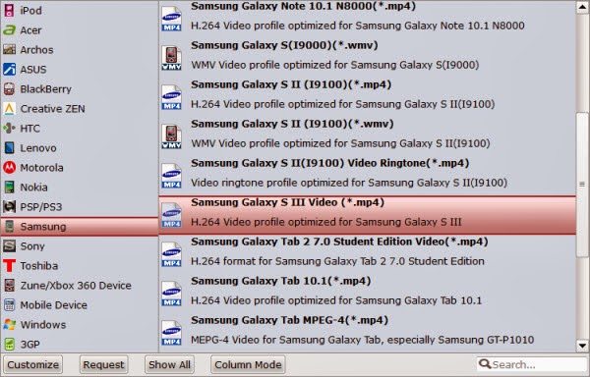
Task: Choose Samsung Galaxy Note 10.1 N8000(*.mp4) title
Action: pyautogui.click(x=303, y=6)
